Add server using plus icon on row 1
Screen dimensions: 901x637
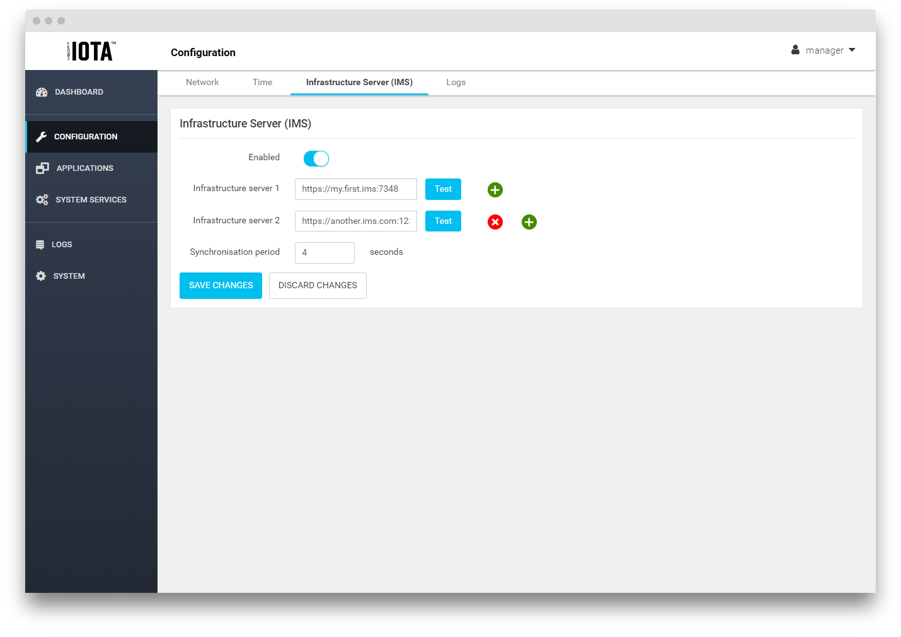(495, 190)
